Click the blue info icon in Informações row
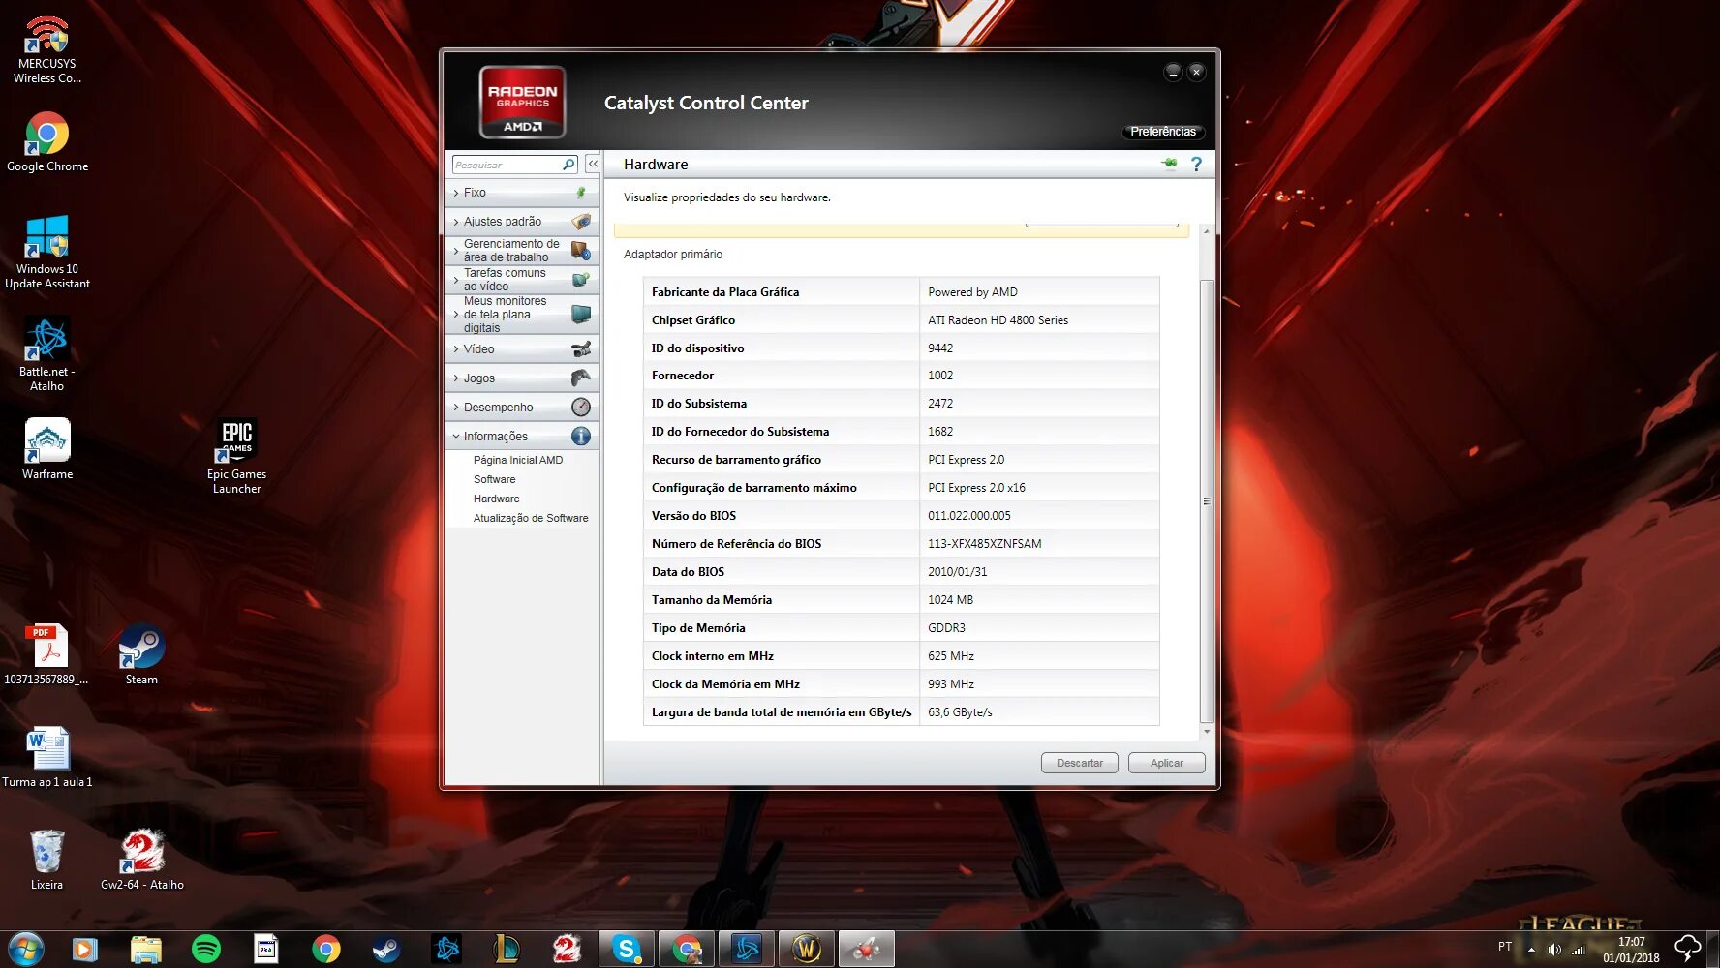Image resolution: width=1720 pixels, height=968 pixels. pos(581,436)
